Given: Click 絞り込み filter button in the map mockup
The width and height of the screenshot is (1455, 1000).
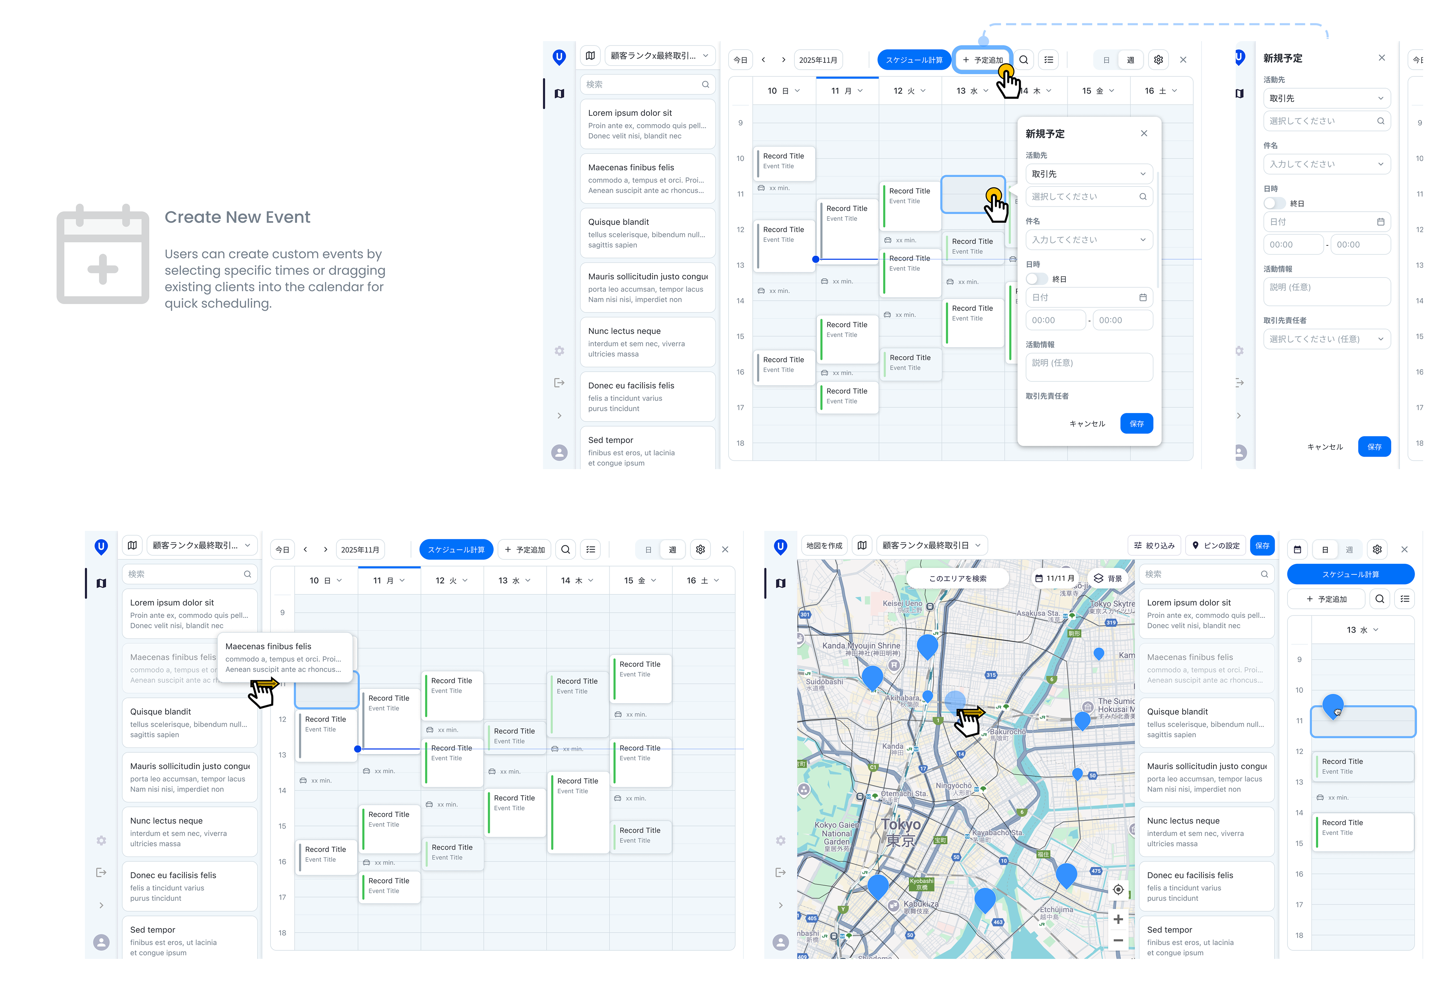Looking at the screenshot, I should point(1154,546).
